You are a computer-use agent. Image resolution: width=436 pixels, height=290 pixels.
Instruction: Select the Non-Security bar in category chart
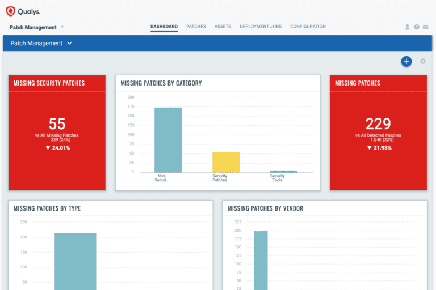168,140
